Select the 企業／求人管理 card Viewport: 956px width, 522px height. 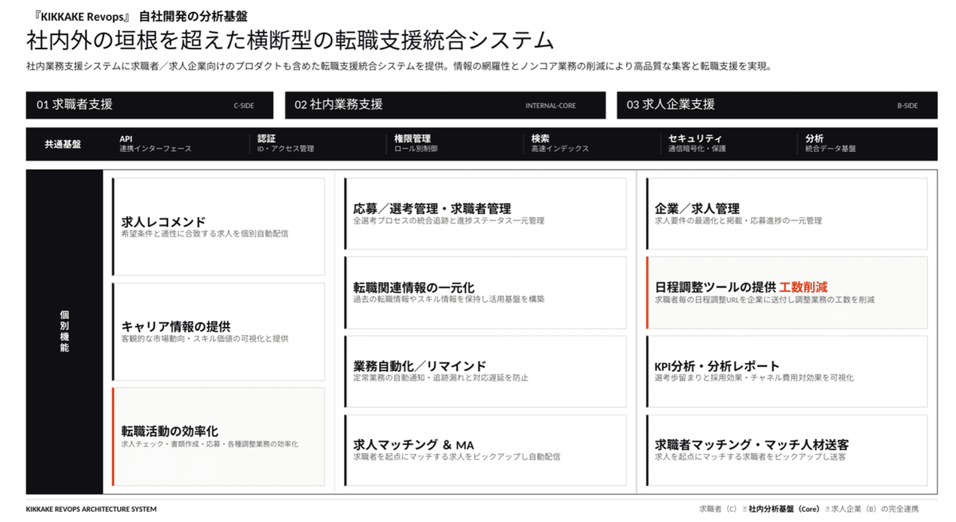click(787, 214)
